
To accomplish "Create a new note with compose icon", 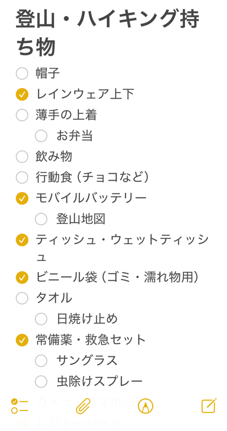I will pos(209,406).
